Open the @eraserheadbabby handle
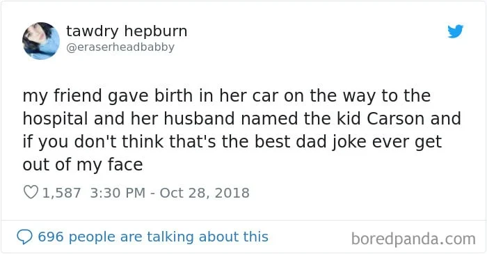487x254 pixels. pos(120,47)
